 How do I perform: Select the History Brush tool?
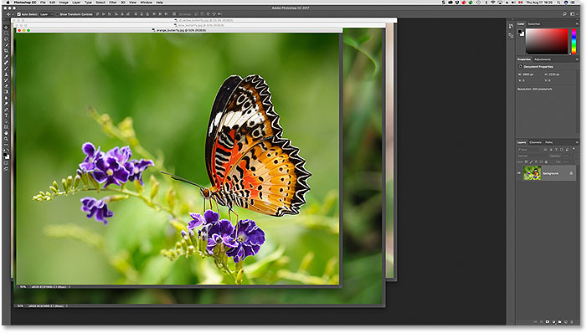click(x=6, y=79)
